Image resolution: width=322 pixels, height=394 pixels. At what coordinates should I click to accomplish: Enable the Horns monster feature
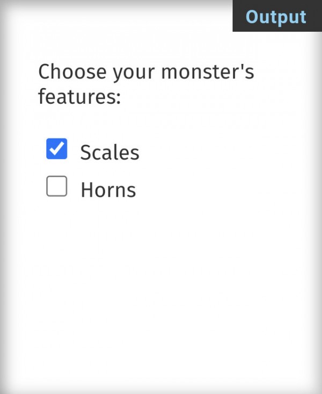[57, 187]
